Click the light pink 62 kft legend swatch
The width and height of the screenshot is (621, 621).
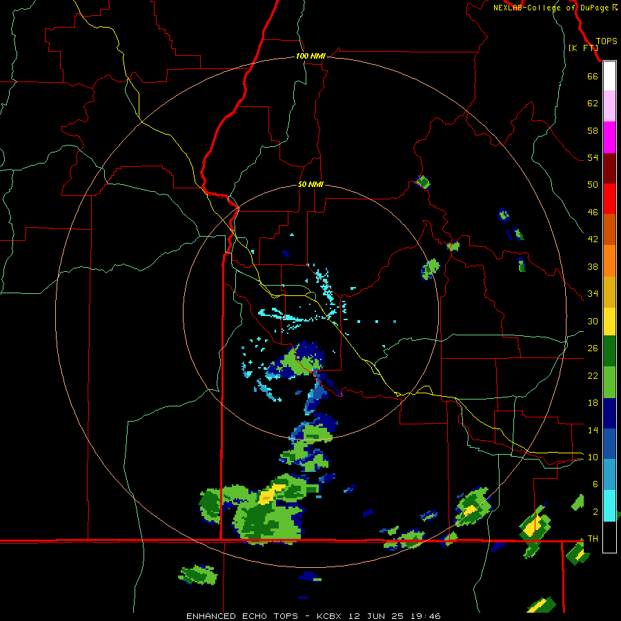pyautogui.click(x=609, y=106)
